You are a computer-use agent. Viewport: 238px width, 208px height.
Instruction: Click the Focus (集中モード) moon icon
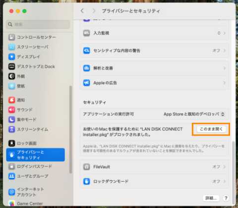click(x=11, y=119)
